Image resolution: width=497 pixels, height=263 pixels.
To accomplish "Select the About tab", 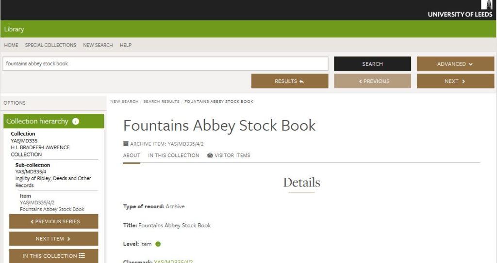I will [x=132, y=155].
